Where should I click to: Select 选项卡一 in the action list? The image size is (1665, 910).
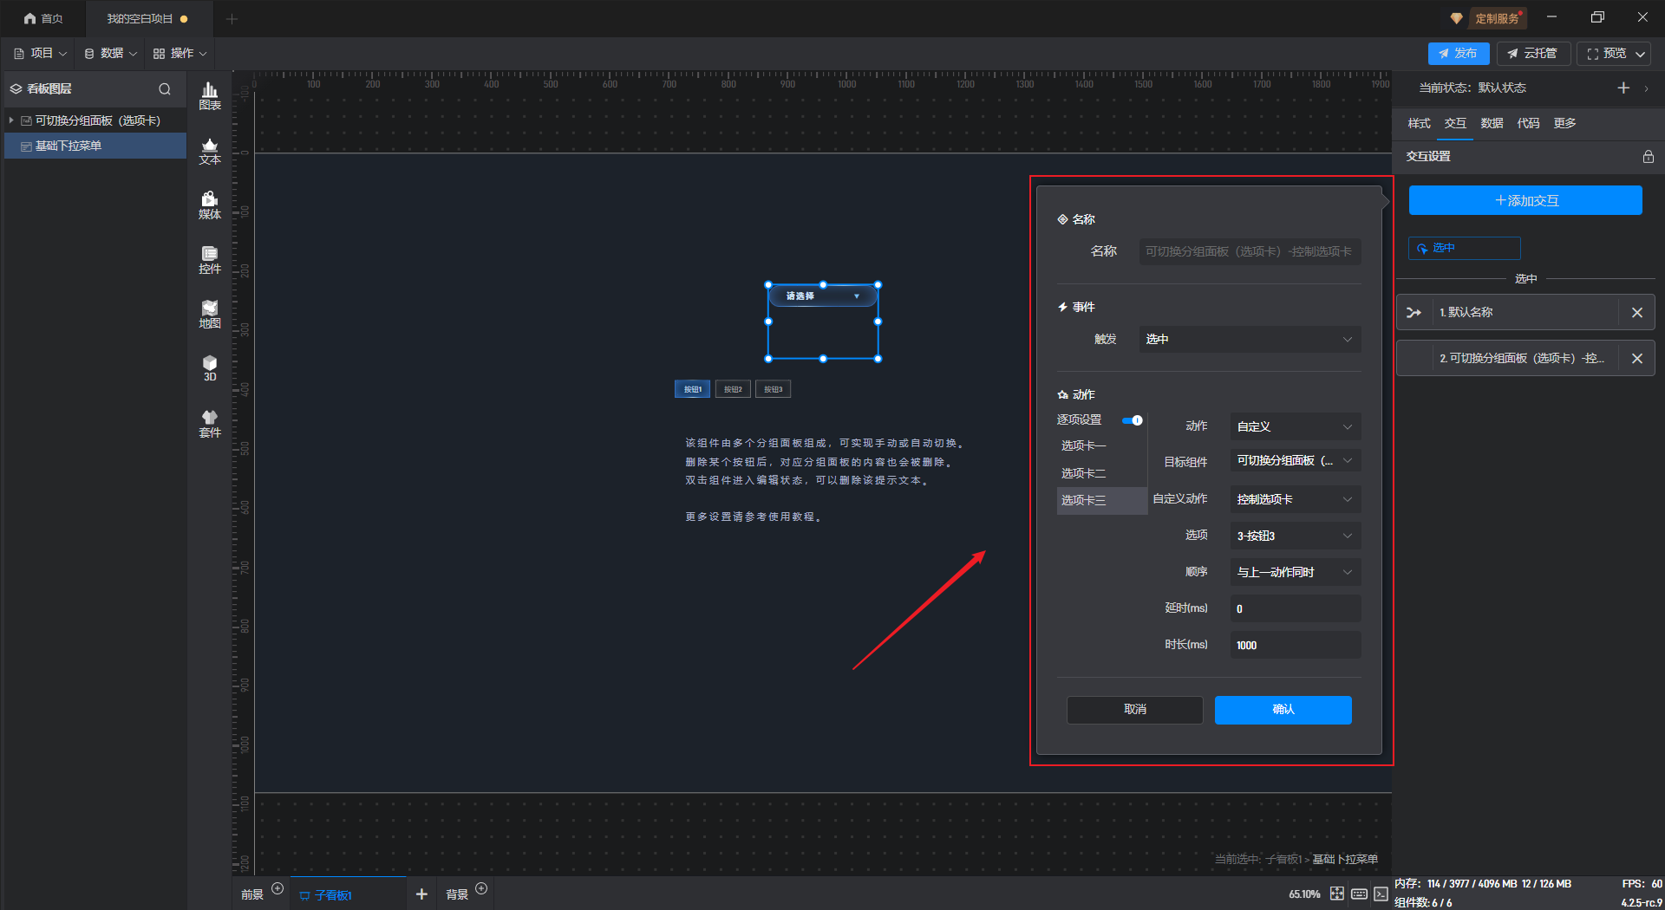1084,445
